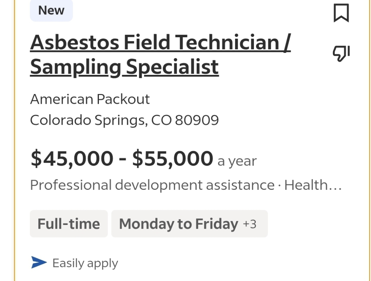Click Colorado Springs, CO 80909 location
The image size is (371, 281).
coord(125,120)
